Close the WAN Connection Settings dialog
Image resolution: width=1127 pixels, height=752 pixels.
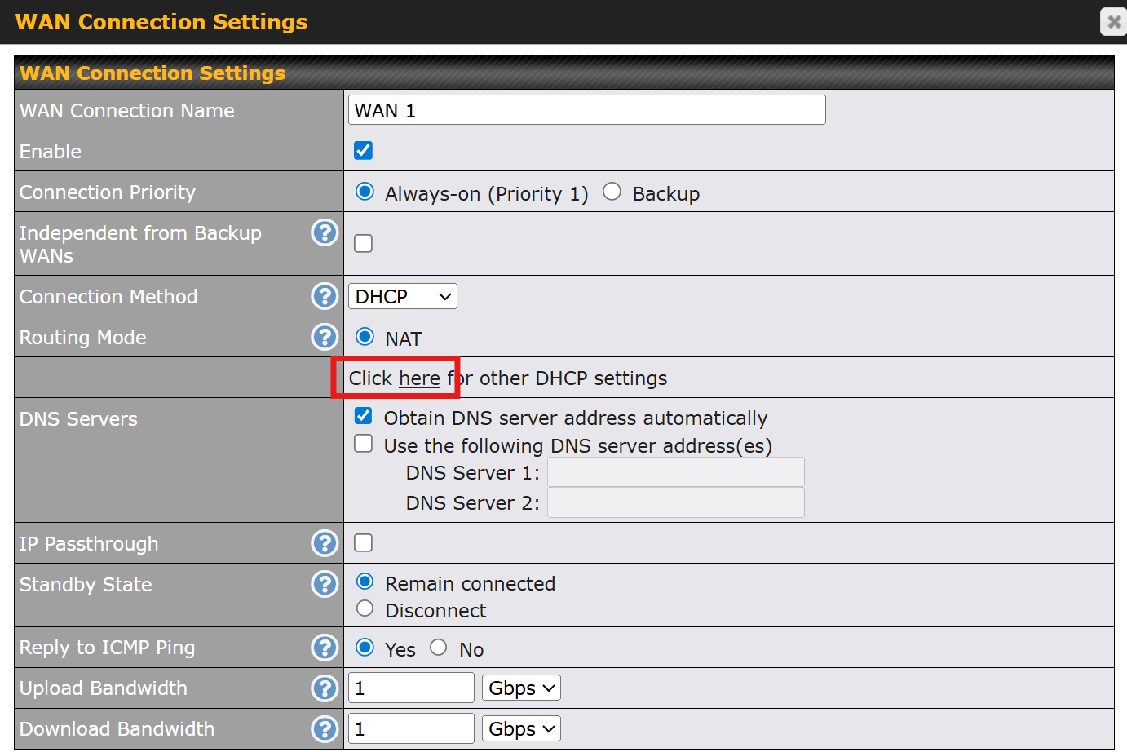pos(1114,22)
